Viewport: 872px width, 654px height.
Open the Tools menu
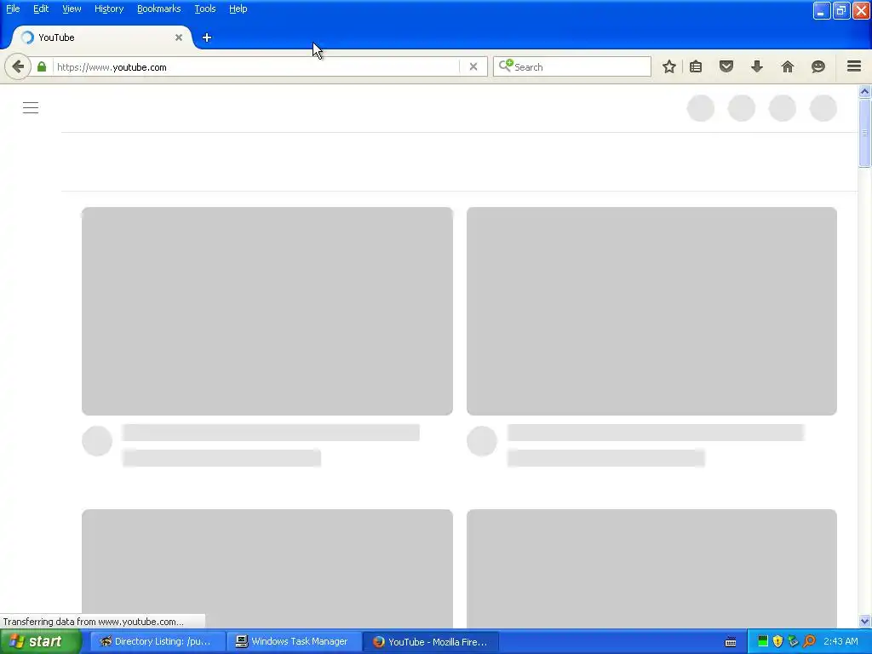205,9
